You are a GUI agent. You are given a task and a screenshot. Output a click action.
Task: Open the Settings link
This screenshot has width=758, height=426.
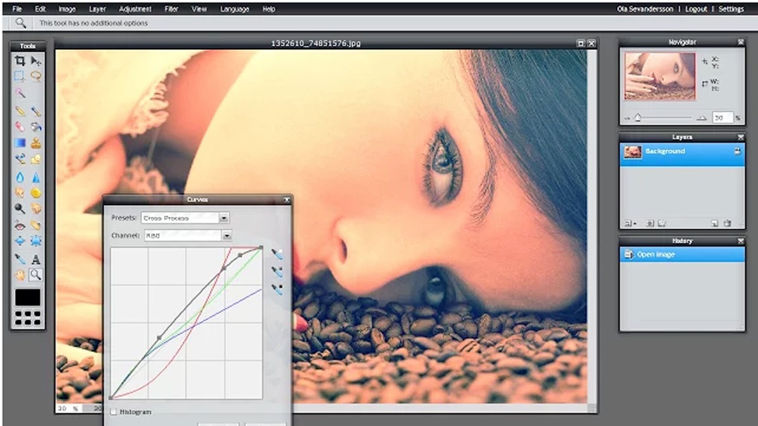(731, 9)
